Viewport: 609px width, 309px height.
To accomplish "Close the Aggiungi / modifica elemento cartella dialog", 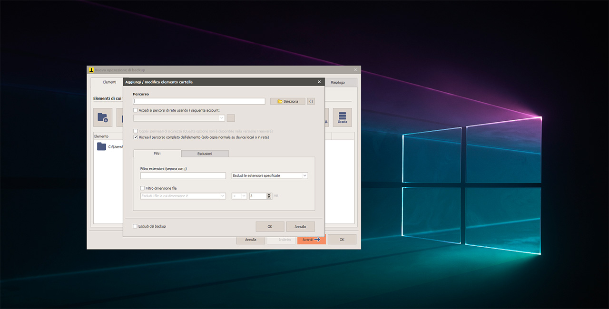I will point(319,82).
